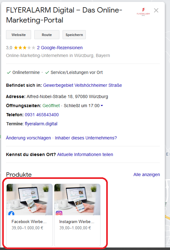
Task: Click the FLYERALARM Digital panel title
Action: pos(64,15)
